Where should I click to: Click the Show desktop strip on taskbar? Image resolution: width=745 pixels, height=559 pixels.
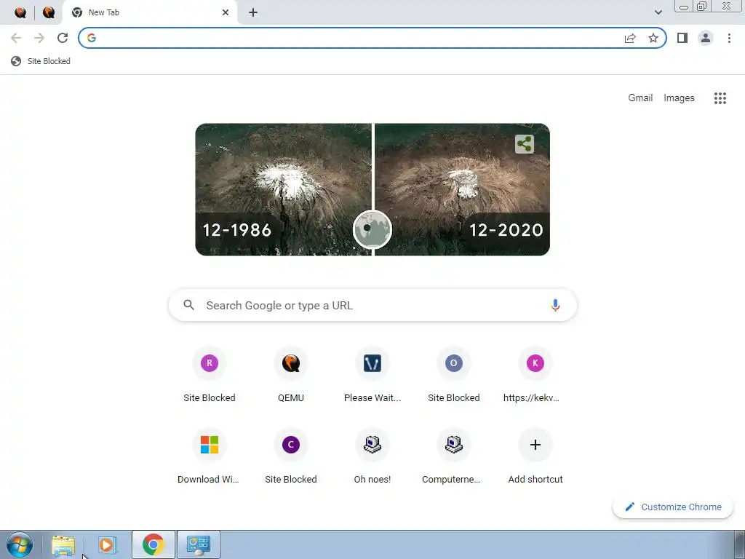click(x=739, y=544)
